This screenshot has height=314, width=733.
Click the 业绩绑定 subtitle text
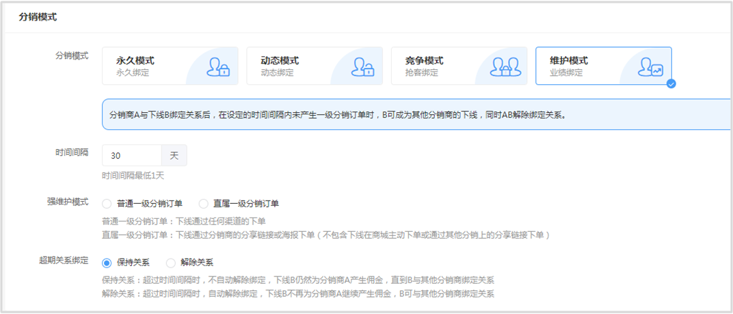point(566,73)
